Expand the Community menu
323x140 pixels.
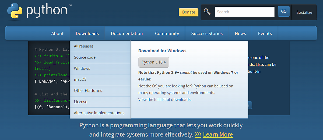pos(167,34)
